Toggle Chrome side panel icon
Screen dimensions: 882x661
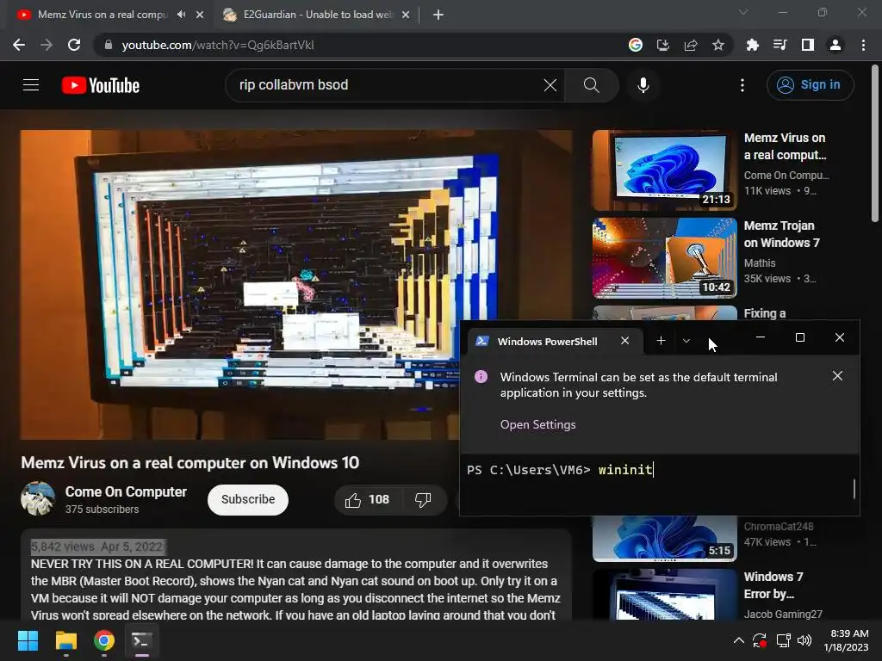pos(808,45)
